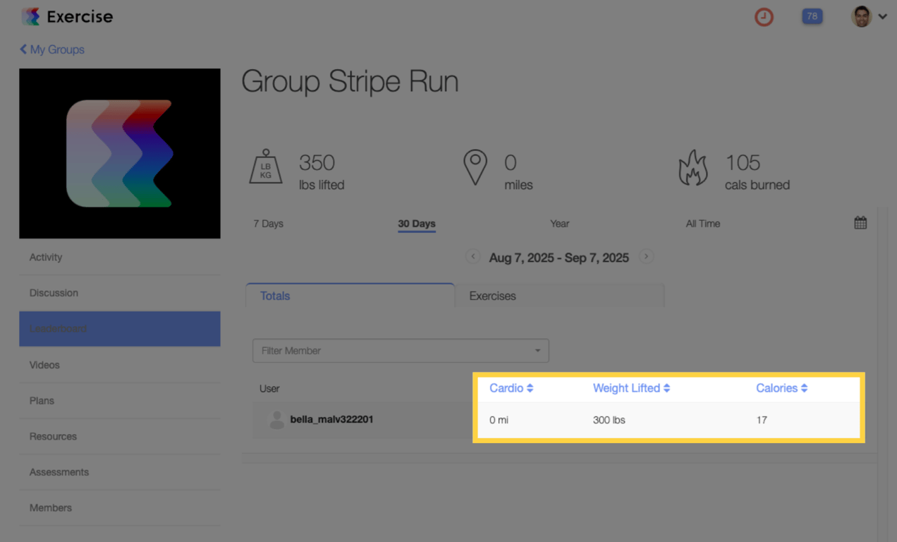The height and width of the screenshot is (542, 897).
Task: Go to previous date range arrow
Action: [x=473, y=257]
